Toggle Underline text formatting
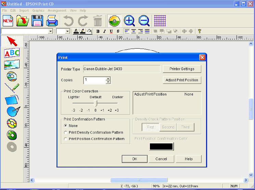The image size is (255, 190). (x=111, y=31)
